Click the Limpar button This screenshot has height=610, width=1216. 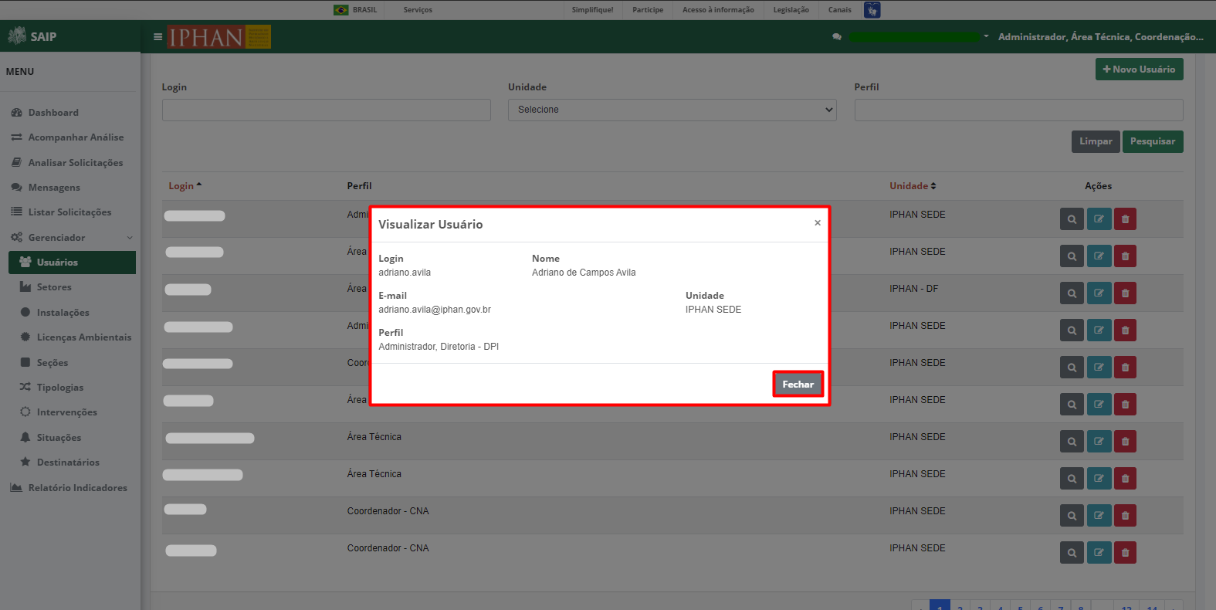pyautogui.click(x=1096, y=141)
